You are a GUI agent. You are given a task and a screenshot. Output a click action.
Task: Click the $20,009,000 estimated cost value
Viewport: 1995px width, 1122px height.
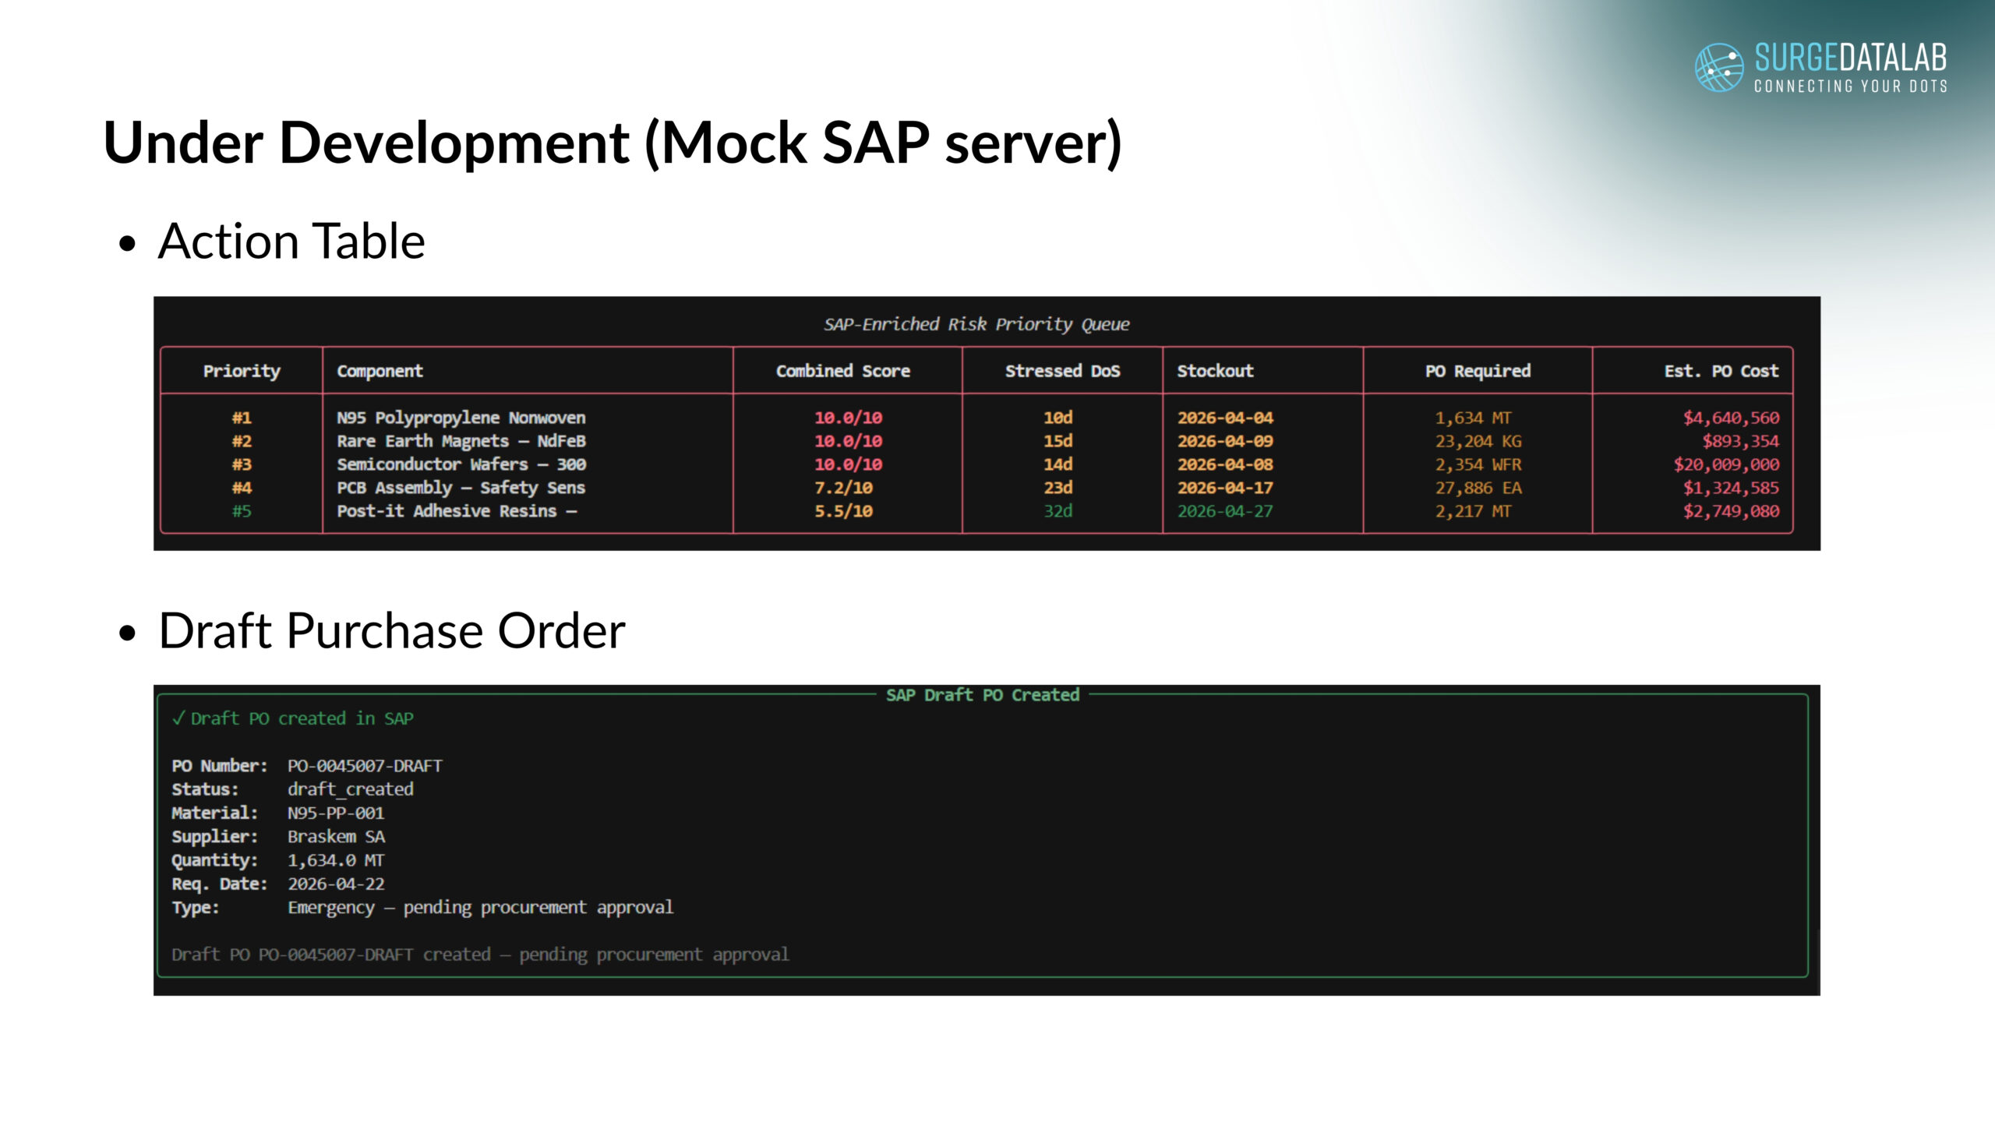coord(1726,464)
